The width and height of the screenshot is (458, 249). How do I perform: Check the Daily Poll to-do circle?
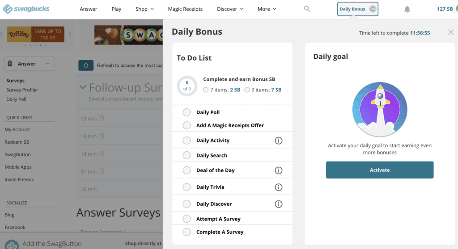click(187, 112)
